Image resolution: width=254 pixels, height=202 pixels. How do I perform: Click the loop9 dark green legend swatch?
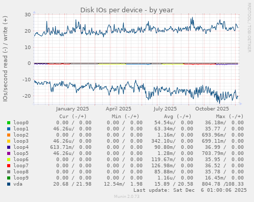tap(9, 178)
